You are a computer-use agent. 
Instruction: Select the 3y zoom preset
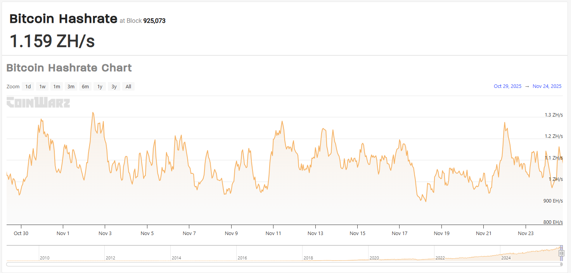pyautogui.click(x=114, y=86)
